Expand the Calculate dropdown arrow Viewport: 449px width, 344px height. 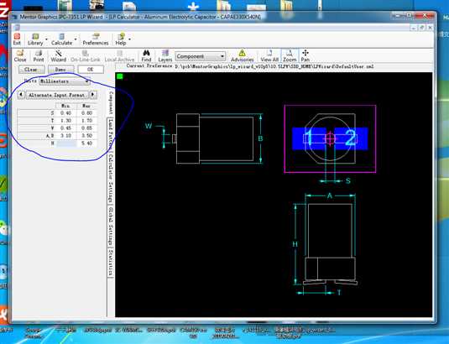click(76, 39)
